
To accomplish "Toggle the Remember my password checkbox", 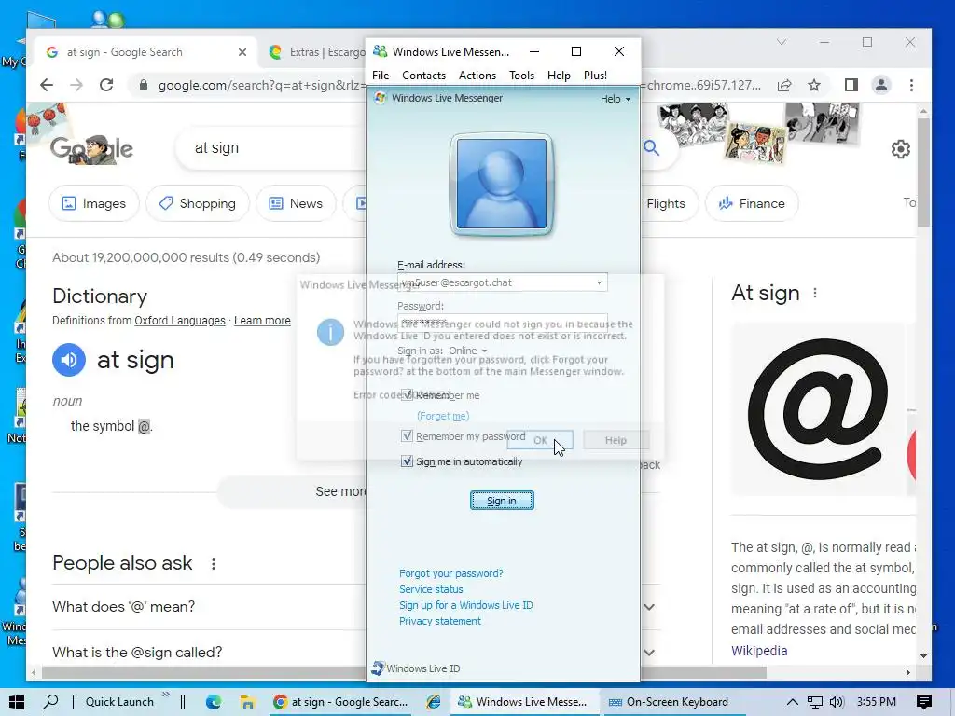I will tap(407, 436).
